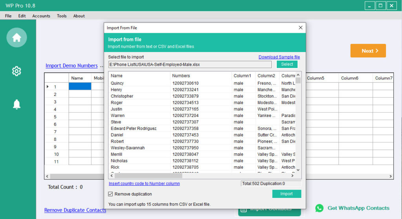Select the Quincy row

[202, 83]
